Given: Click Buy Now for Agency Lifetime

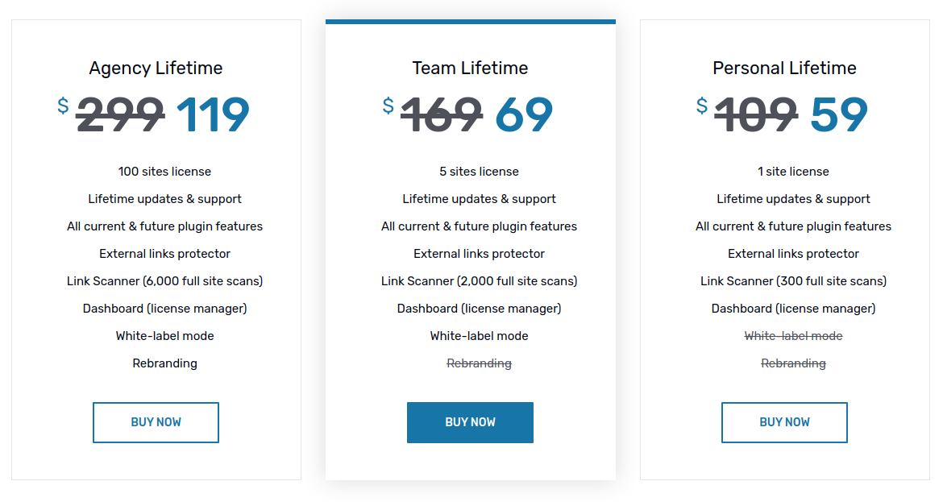Looking at the screenshot, I should click(156, 422).
